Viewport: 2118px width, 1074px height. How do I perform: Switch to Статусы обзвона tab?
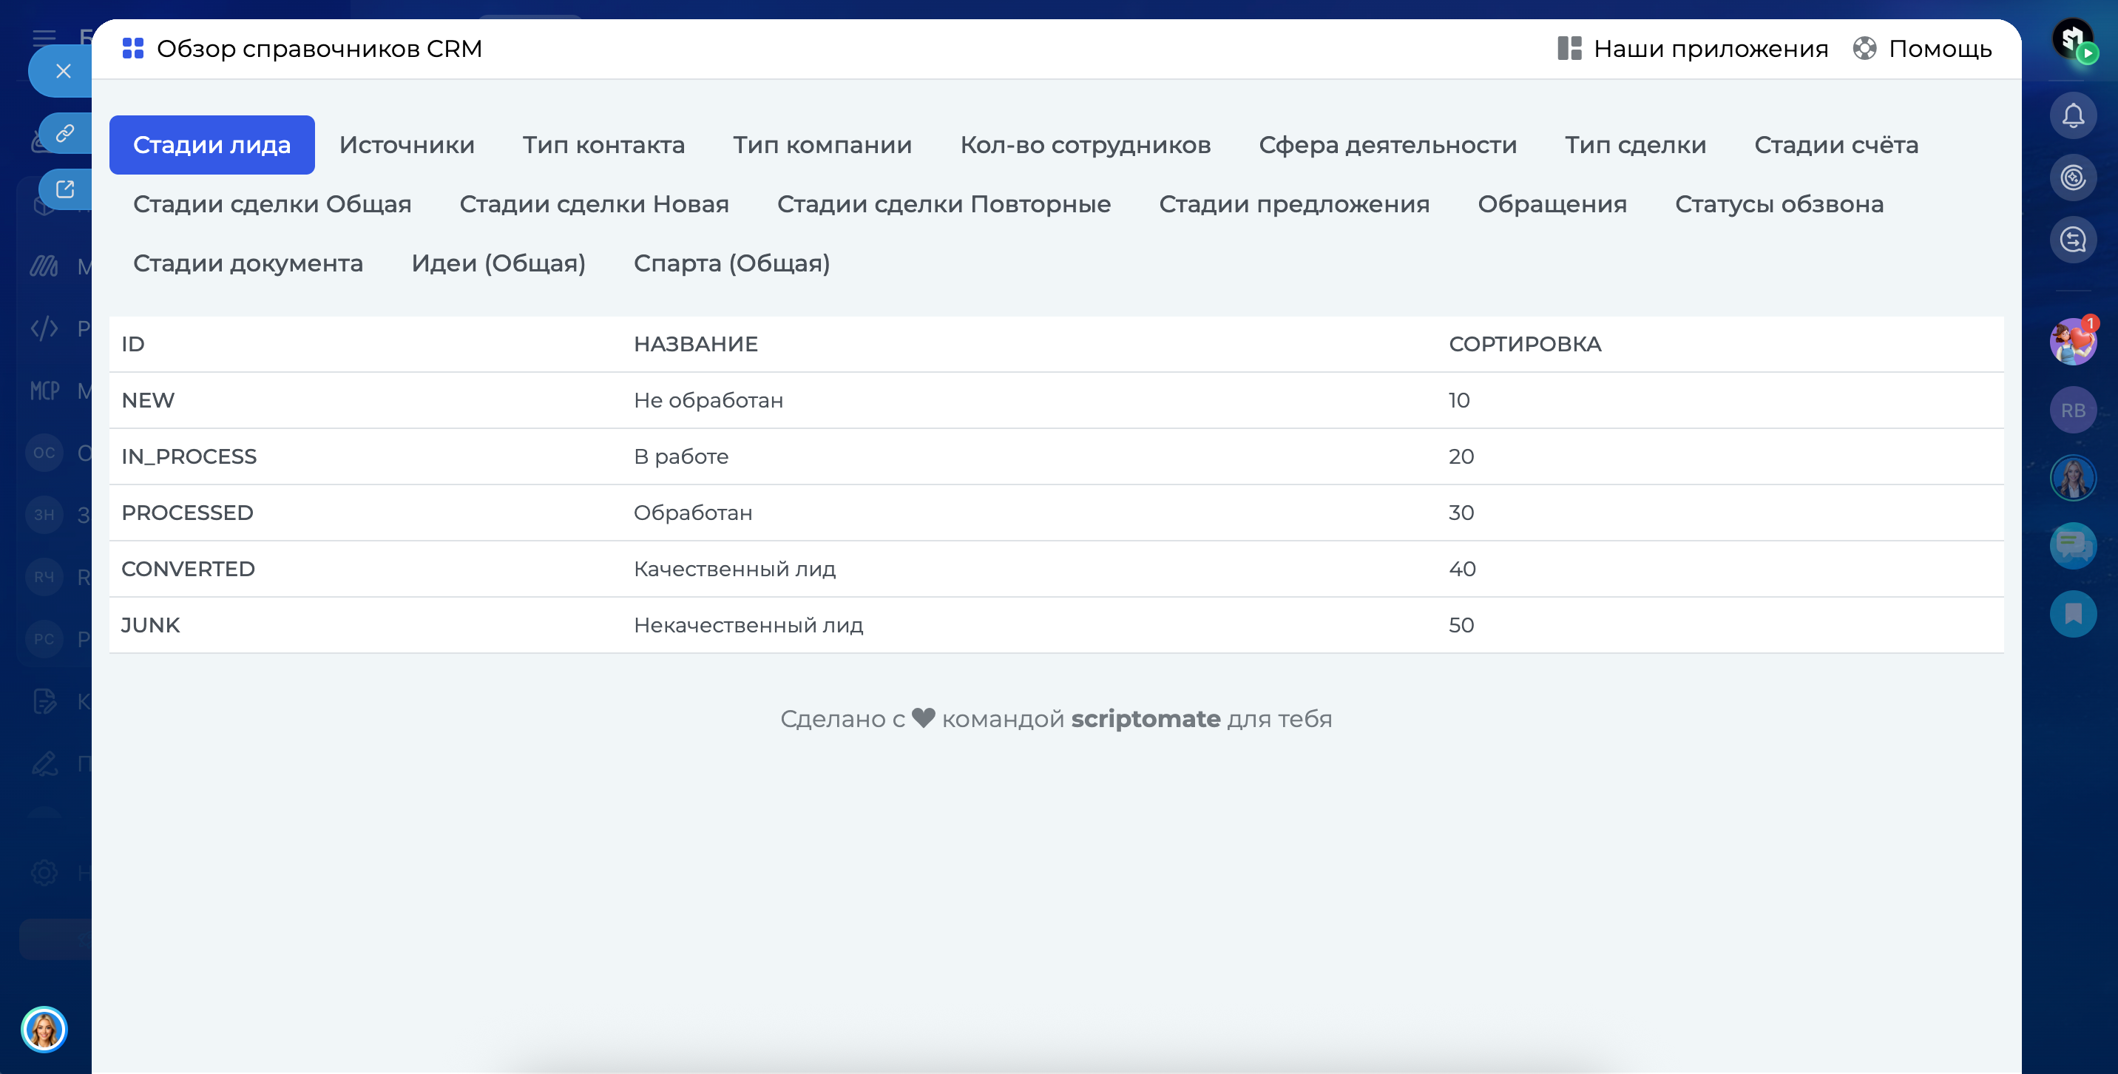click(x=1779, y=204)
